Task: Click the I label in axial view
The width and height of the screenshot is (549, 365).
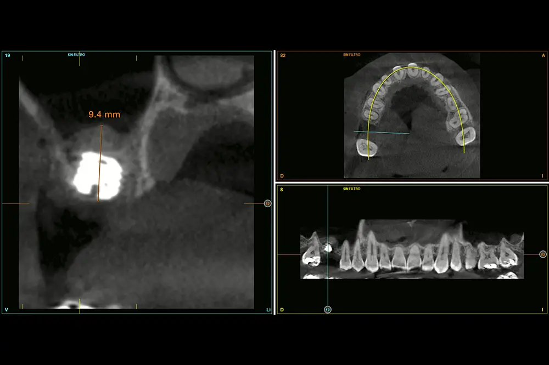Action: [x=542, y=176]
